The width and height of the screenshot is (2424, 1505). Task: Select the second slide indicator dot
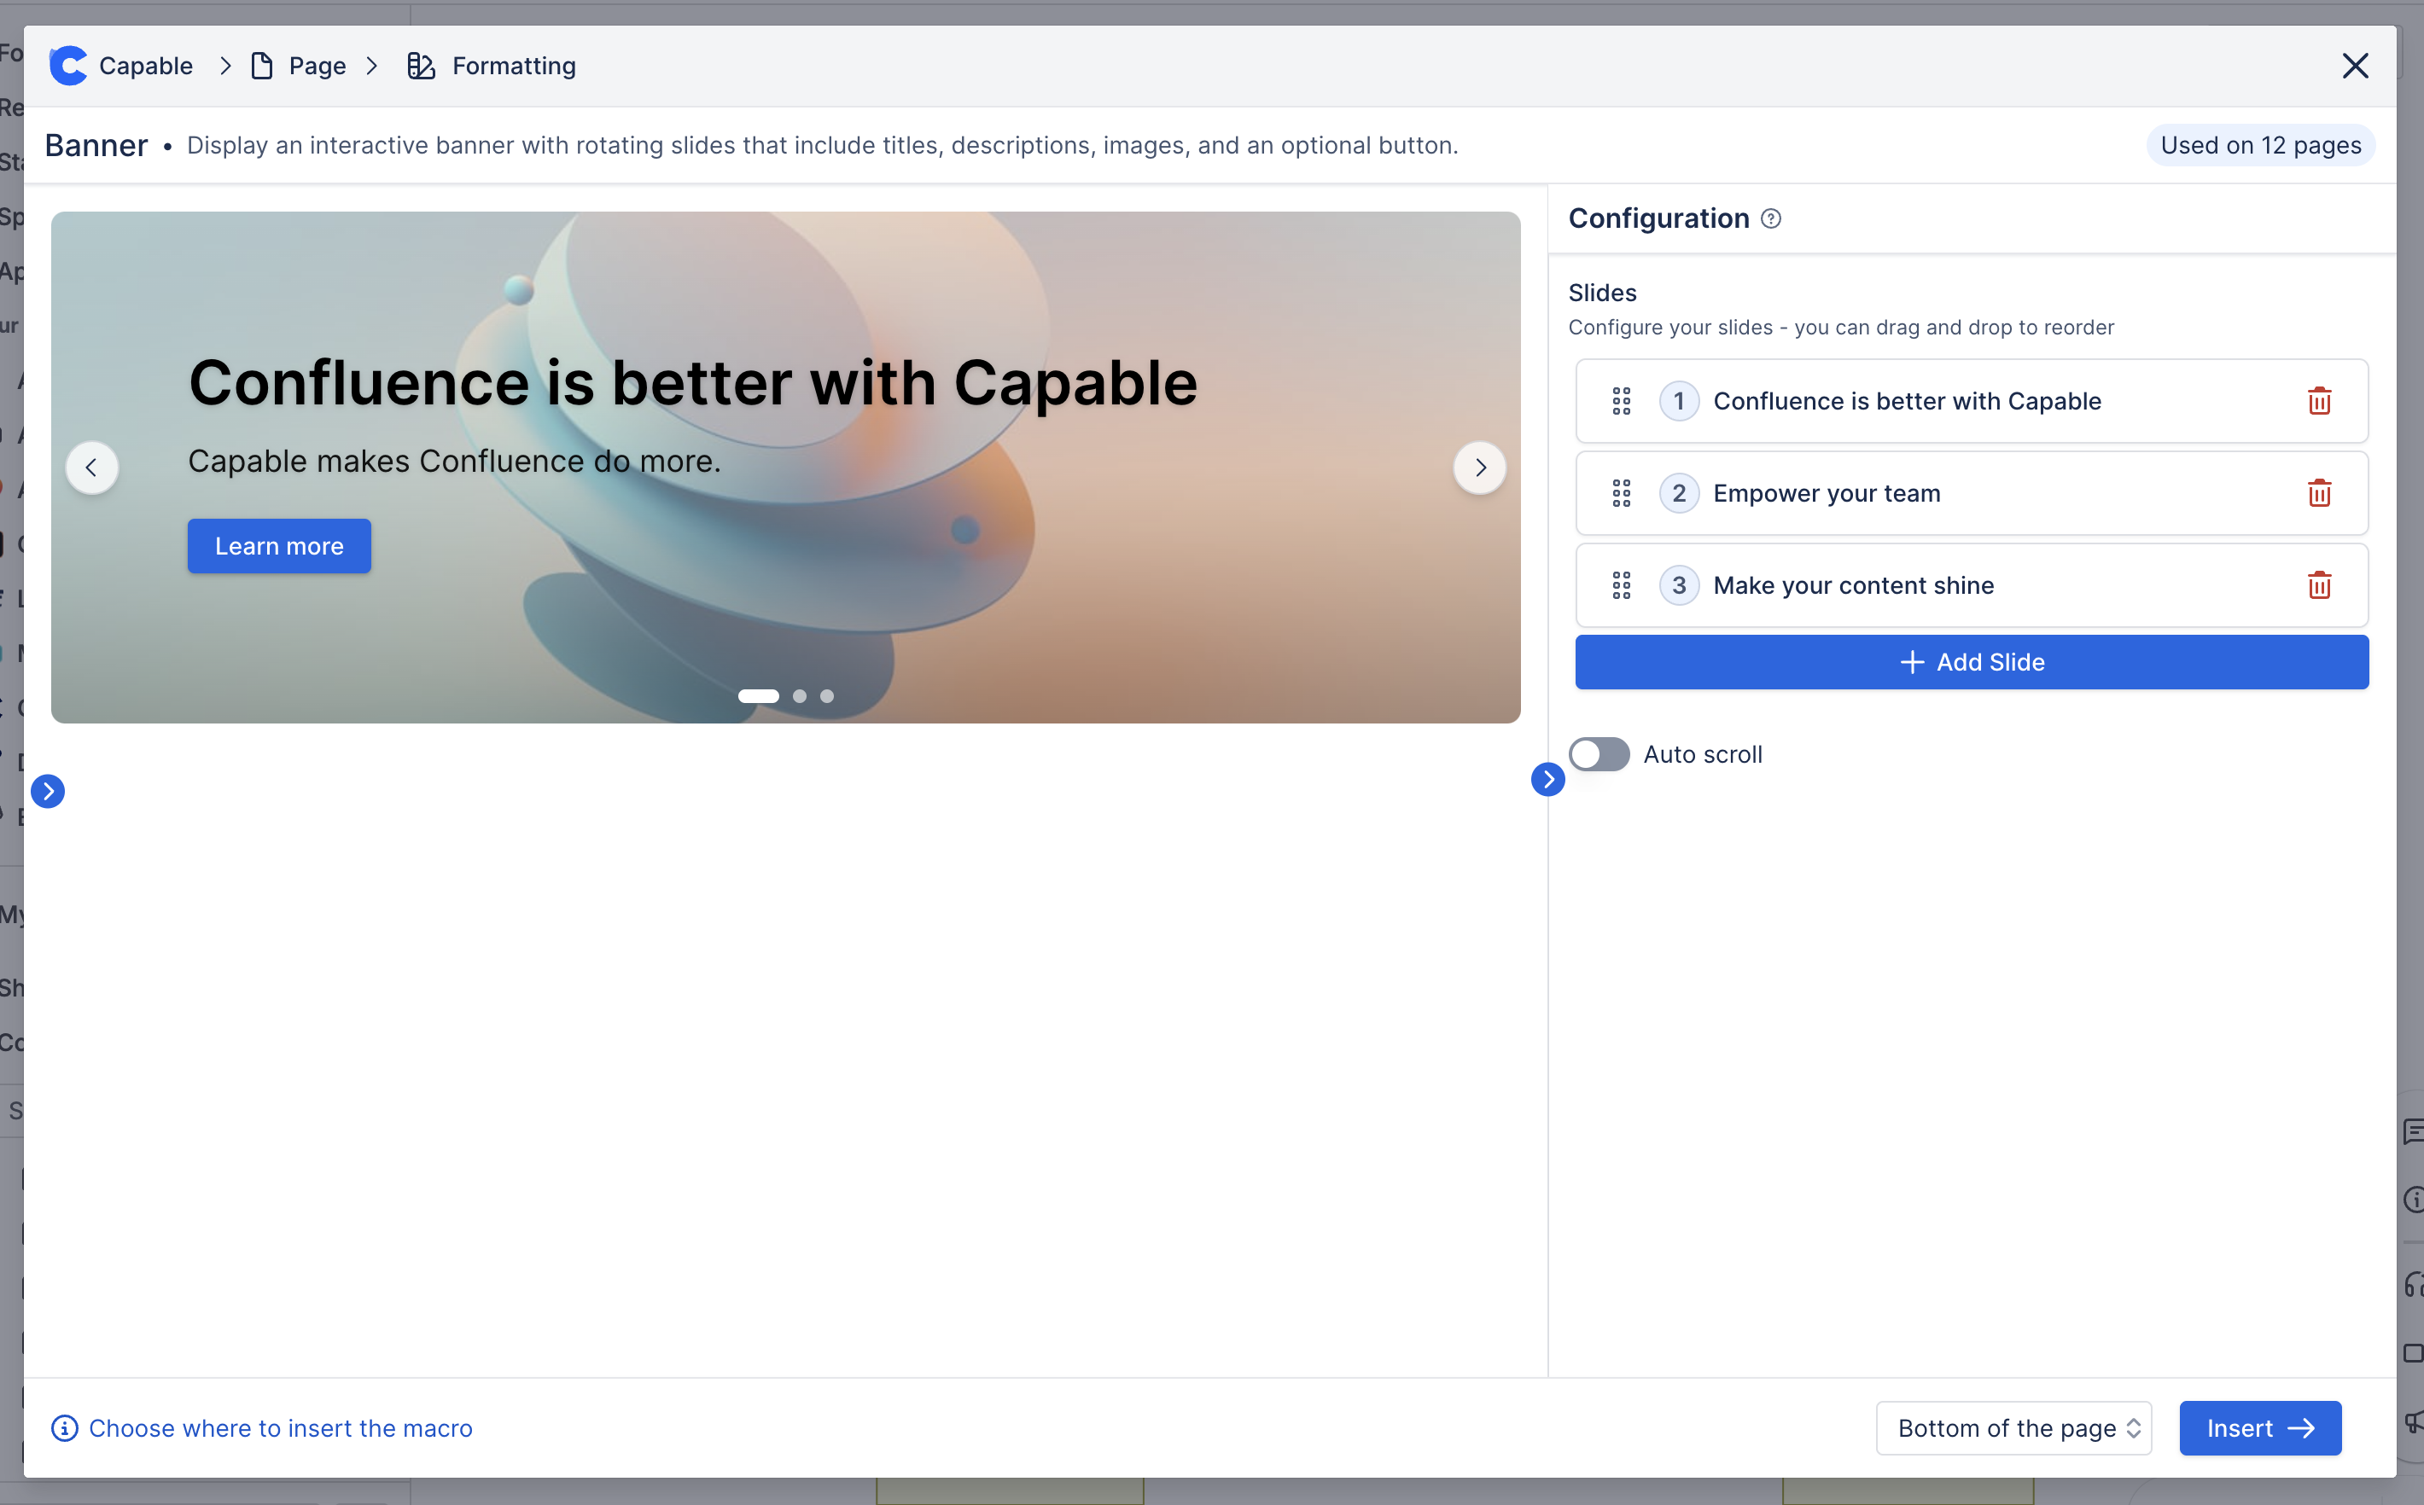click(800, 697)
